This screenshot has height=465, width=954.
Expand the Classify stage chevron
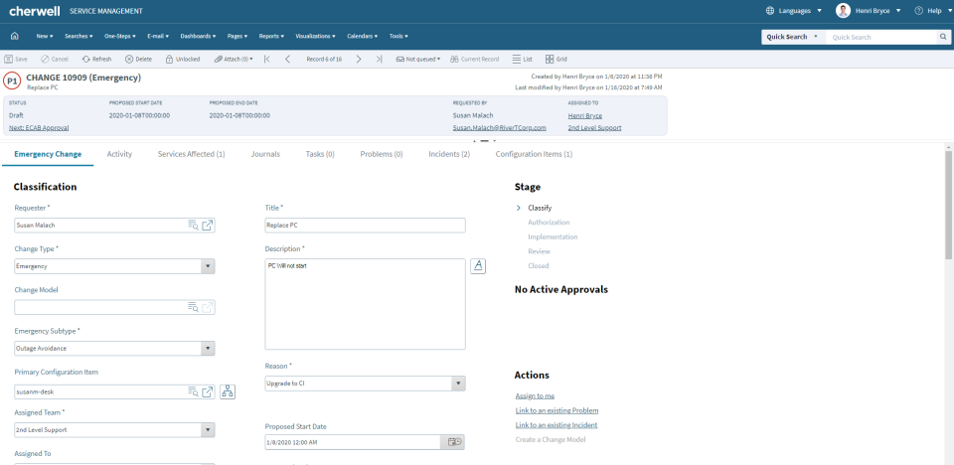(519, 208)
